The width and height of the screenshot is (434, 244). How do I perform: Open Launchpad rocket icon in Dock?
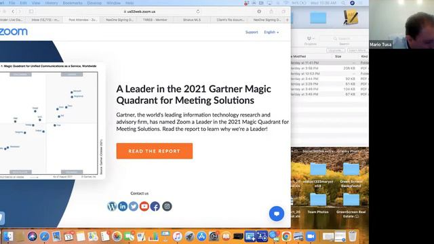point(190,237)
